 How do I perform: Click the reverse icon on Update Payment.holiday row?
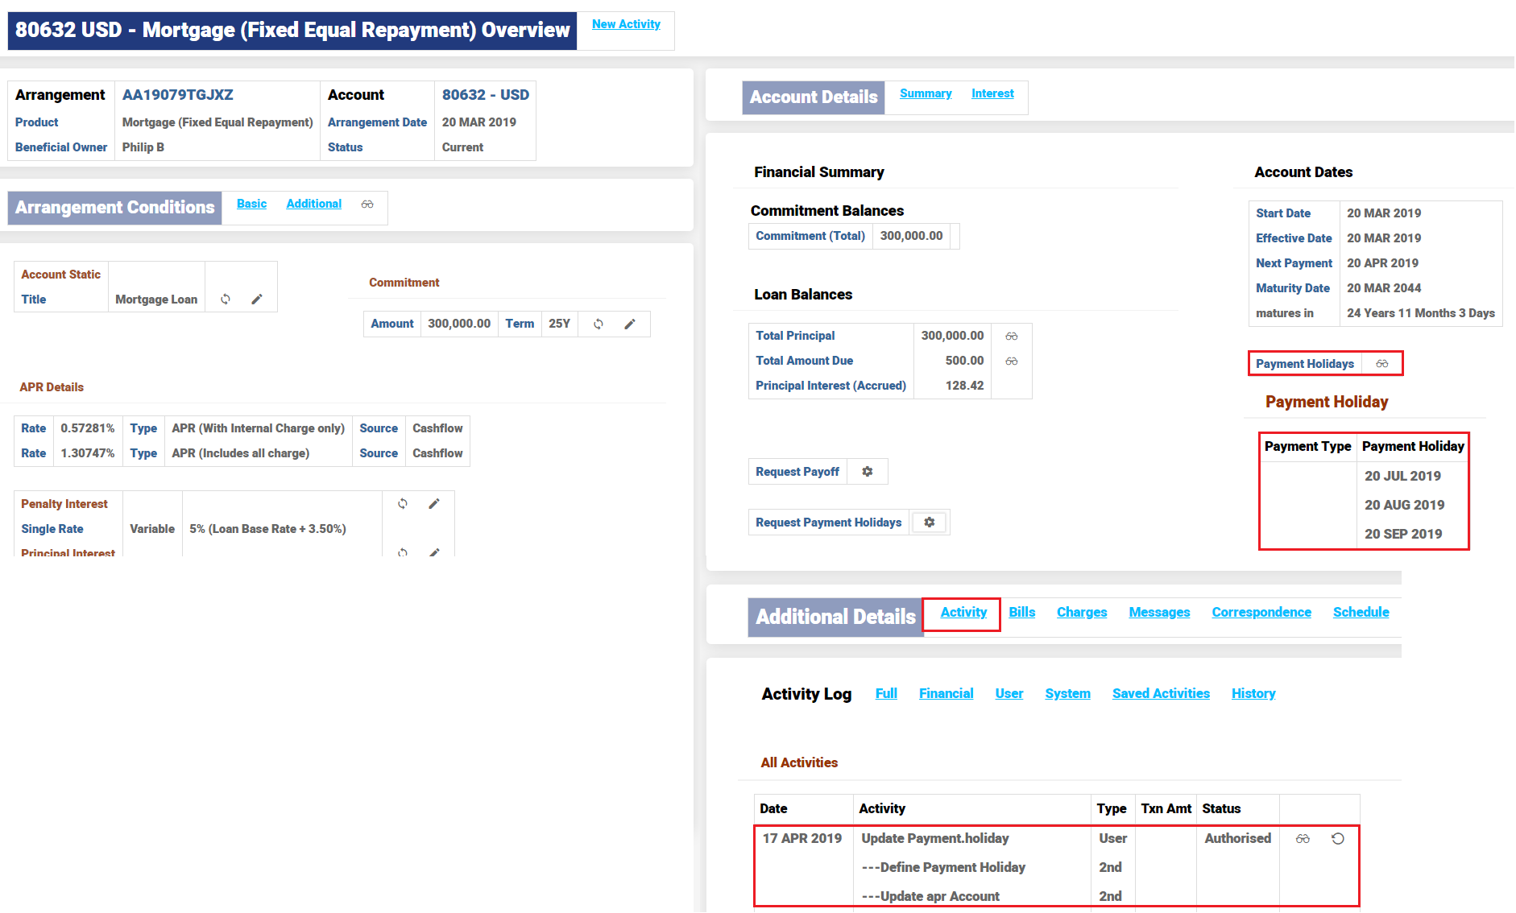pos(1338,839)
